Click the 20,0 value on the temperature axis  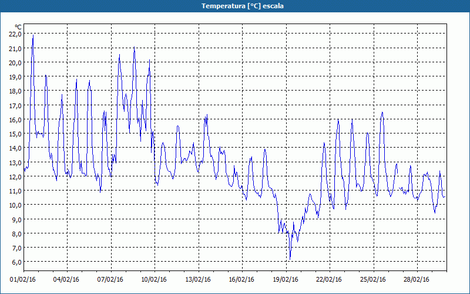click(x=15, y=63)
